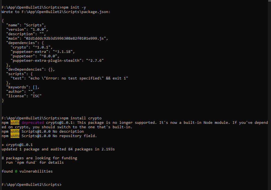This screenshot has height=190, width=271.
Task: Click the "version": "1.0.0" line
Action: point(27,30)
